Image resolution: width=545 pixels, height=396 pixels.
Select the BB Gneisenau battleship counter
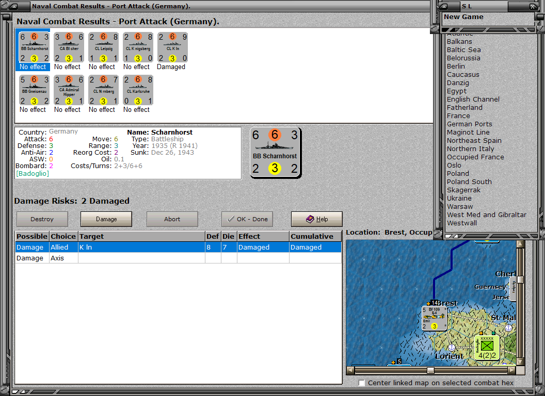(34, 90)
